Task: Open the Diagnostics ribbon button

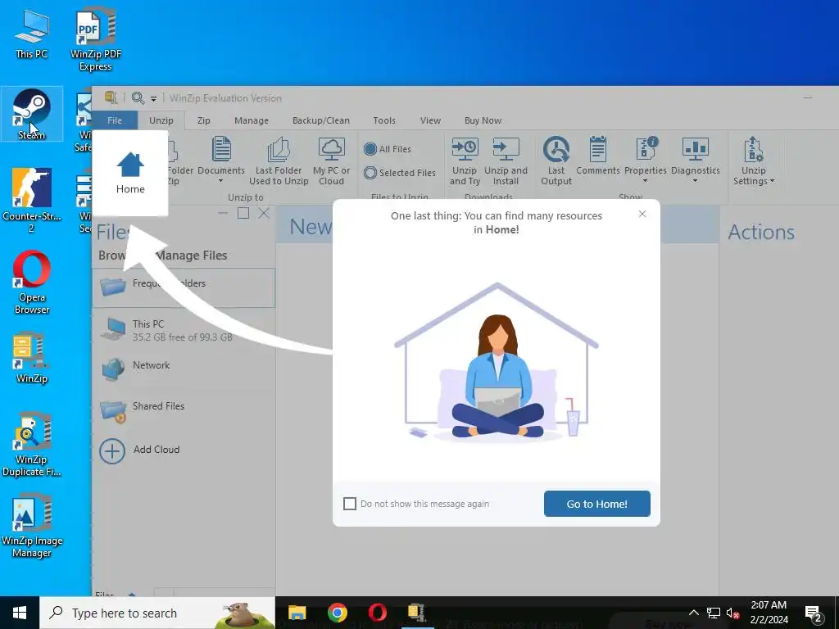Action: pyautogui.click(x=695, y=155)
